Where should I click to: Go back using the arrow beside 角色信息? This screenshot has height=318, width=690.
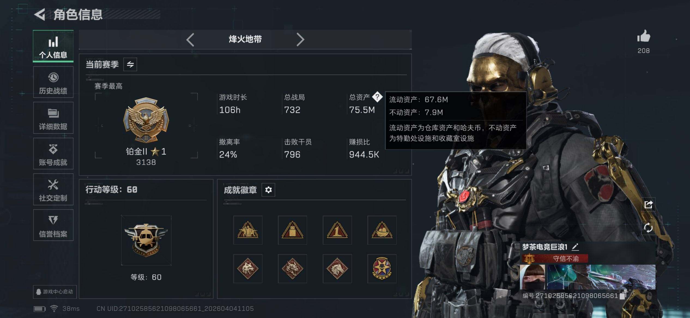coord(40,14)
